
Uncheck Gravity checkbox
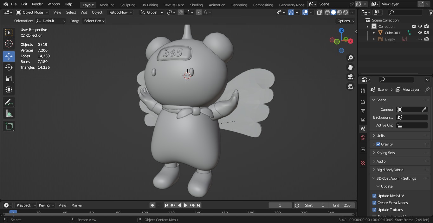pos(378,144)
